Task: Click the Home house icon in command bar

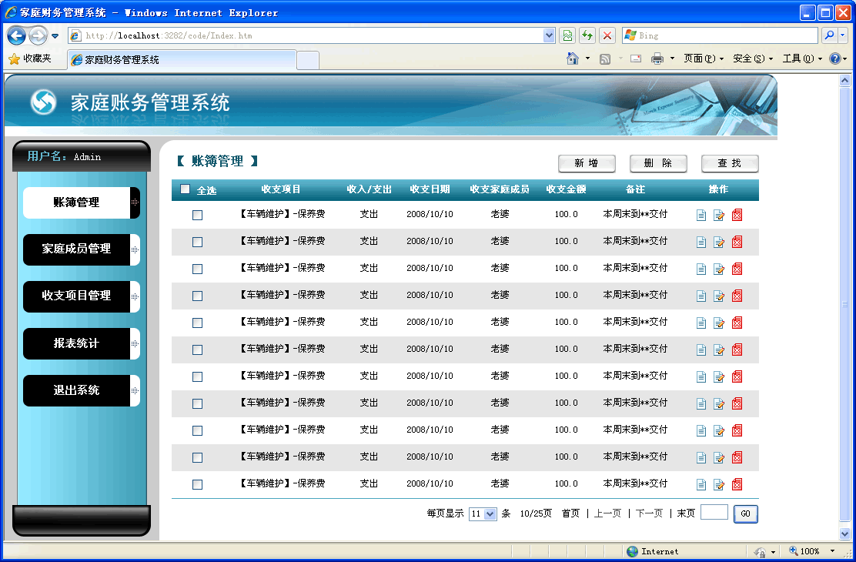Action: (x=572, y=59)
